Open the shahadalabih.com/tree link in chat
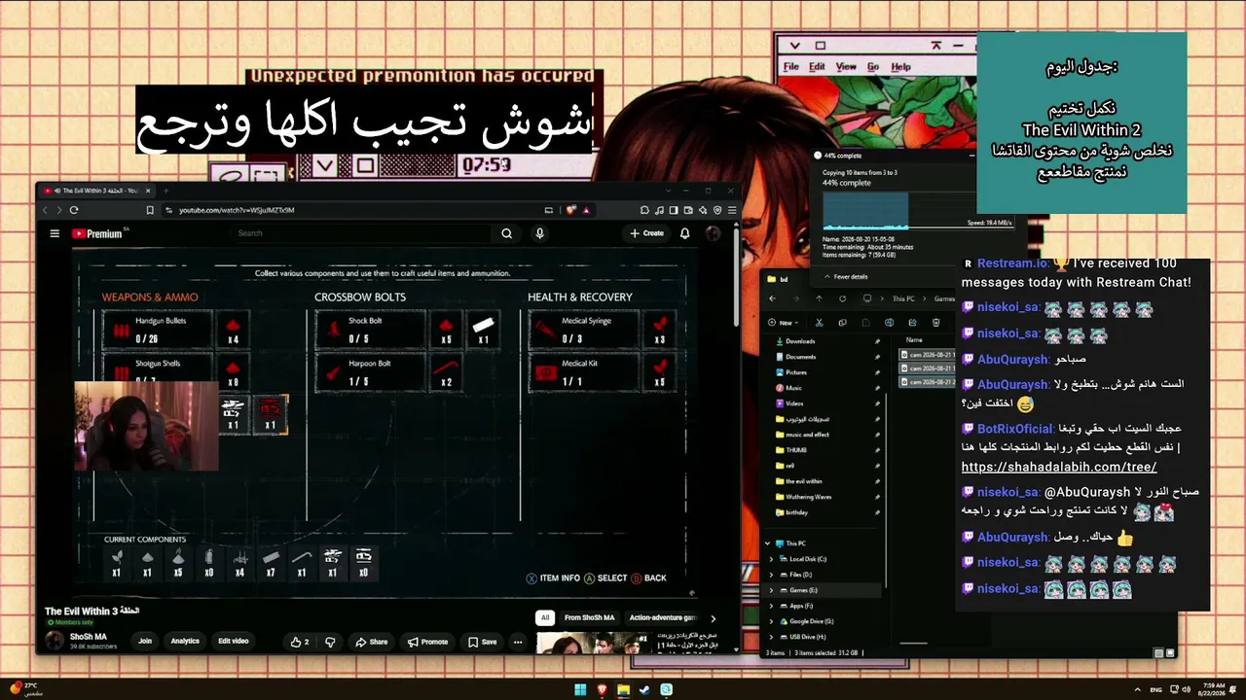The height and width of the screenshot is (700, 1246). point(1059,468)
